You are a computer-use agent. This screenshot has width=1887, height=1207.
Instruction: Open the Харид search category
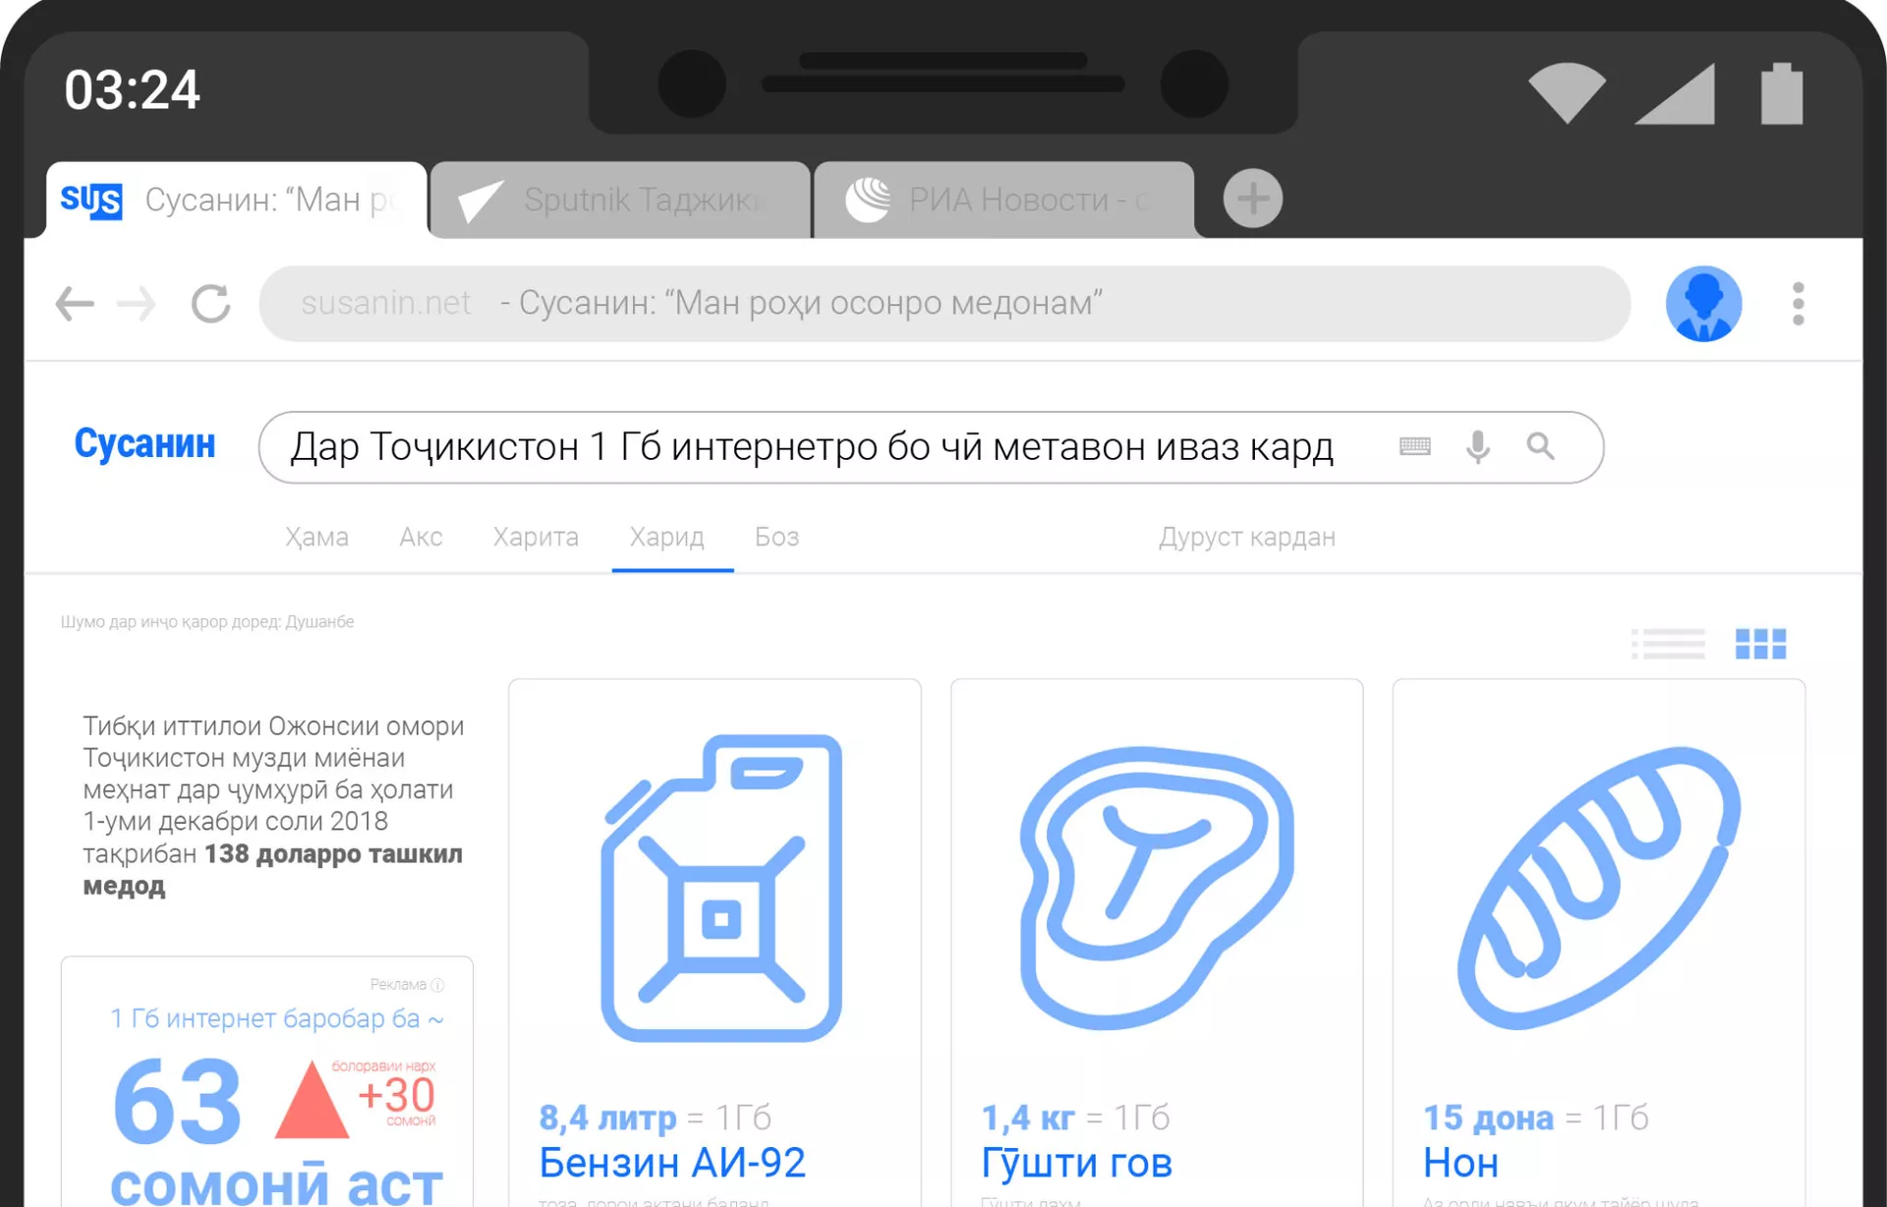(x=666, y=537)
